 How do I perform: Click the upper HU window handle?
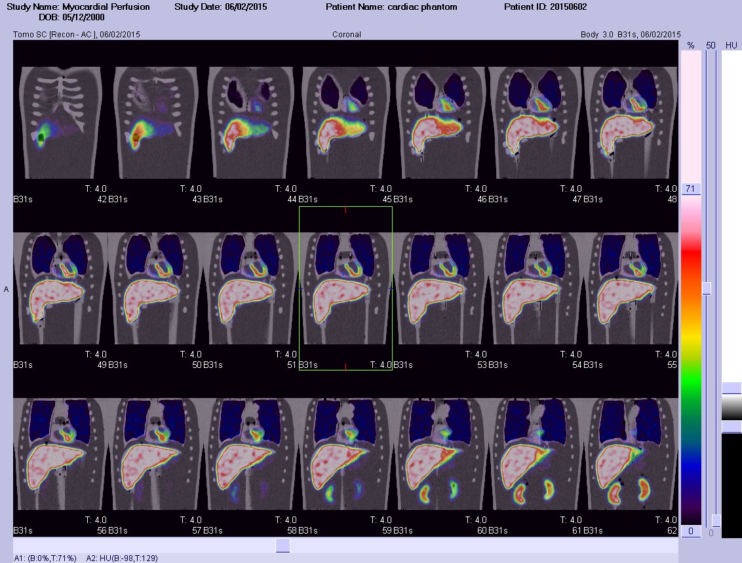point(731,388)
